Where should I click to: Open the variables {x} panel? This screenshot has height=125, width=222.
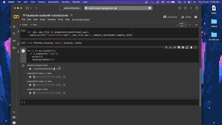point(14,41)
